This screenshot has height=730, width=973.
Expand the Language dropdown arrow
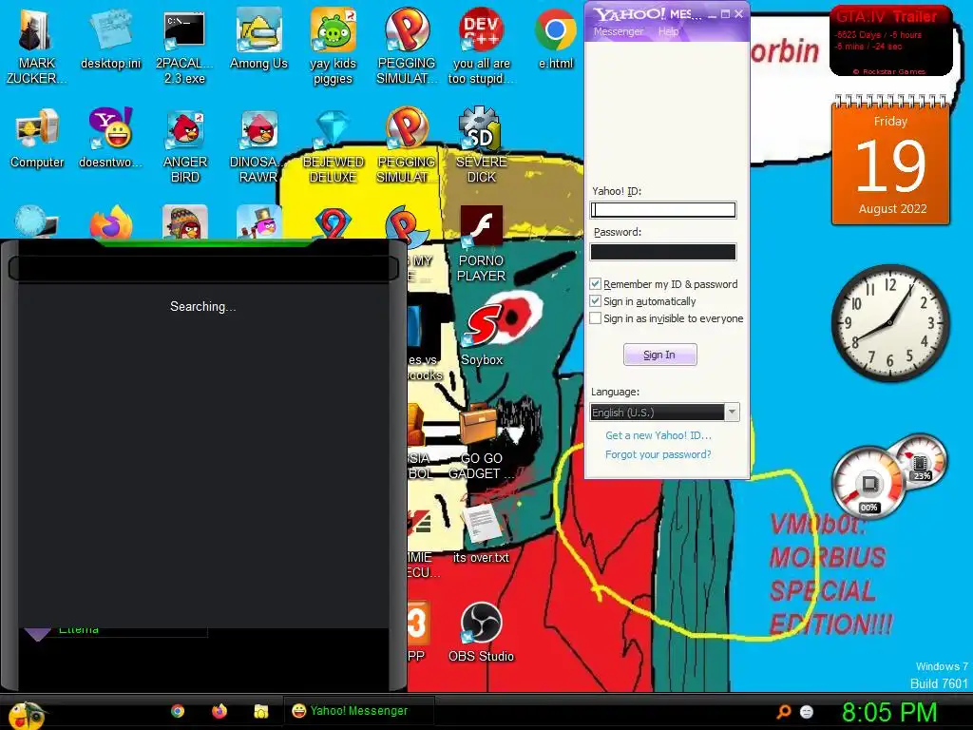(x=733, y=413)
